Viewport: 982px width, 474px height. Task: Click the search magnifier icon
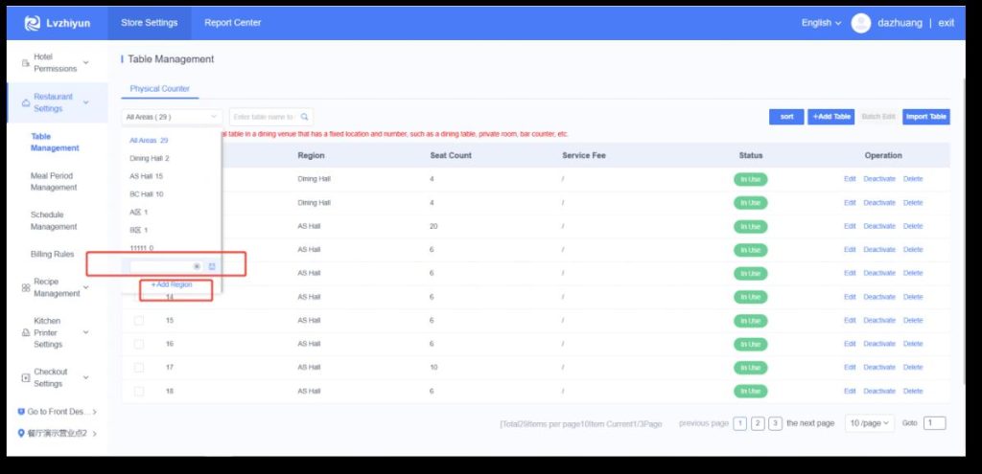click(305, 116)
